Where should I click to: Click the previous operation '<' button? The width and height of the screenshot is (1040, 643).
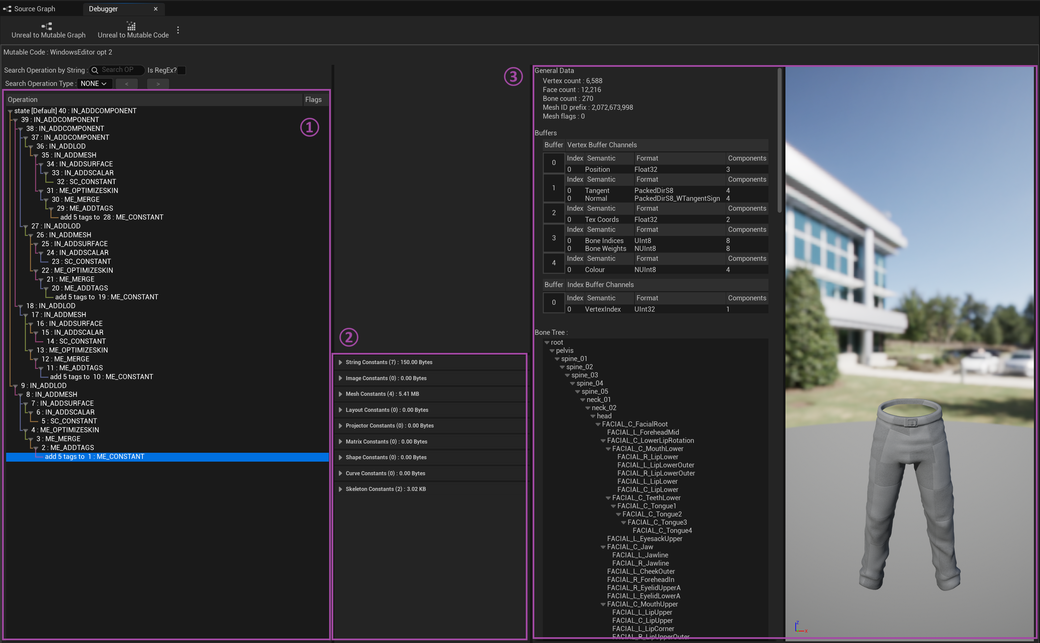127,84
